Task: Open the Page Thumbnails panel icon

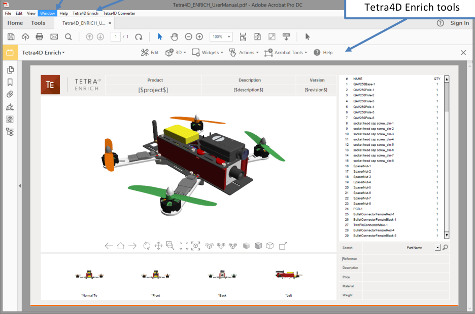Action: point(10,70)
